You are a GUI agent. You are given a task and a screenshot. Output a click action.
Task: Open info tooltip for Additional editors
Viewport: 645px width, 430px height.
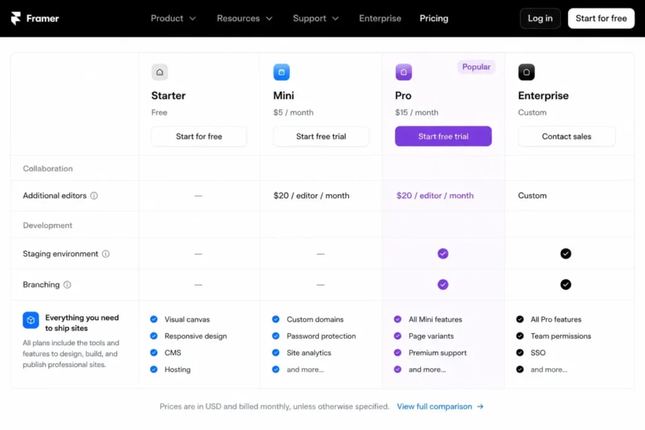coord(94,196)
